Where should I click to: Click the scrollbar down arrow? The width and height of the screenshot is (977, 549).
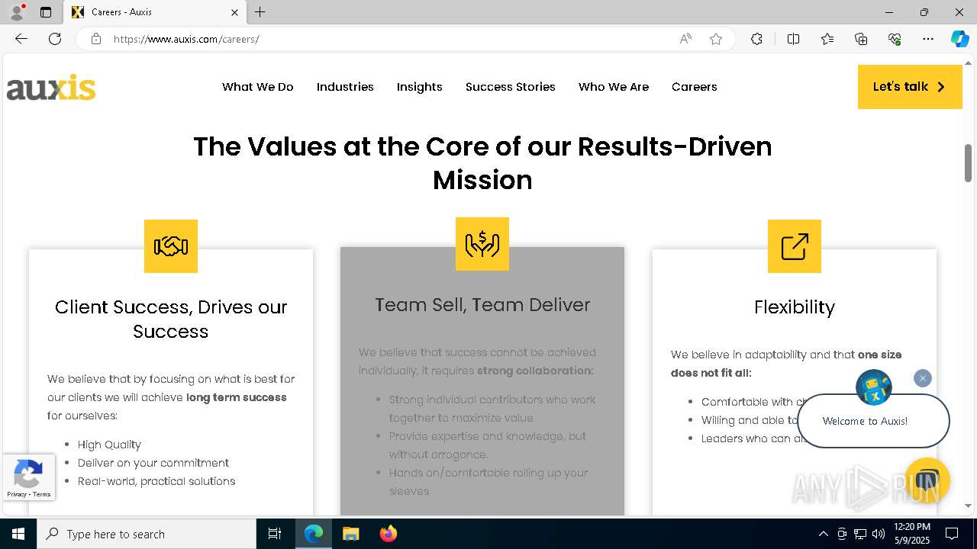click(x=968, y=506)
